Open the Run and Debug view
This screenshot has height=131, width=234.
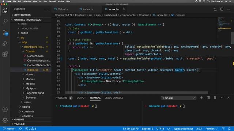(5, 43)
